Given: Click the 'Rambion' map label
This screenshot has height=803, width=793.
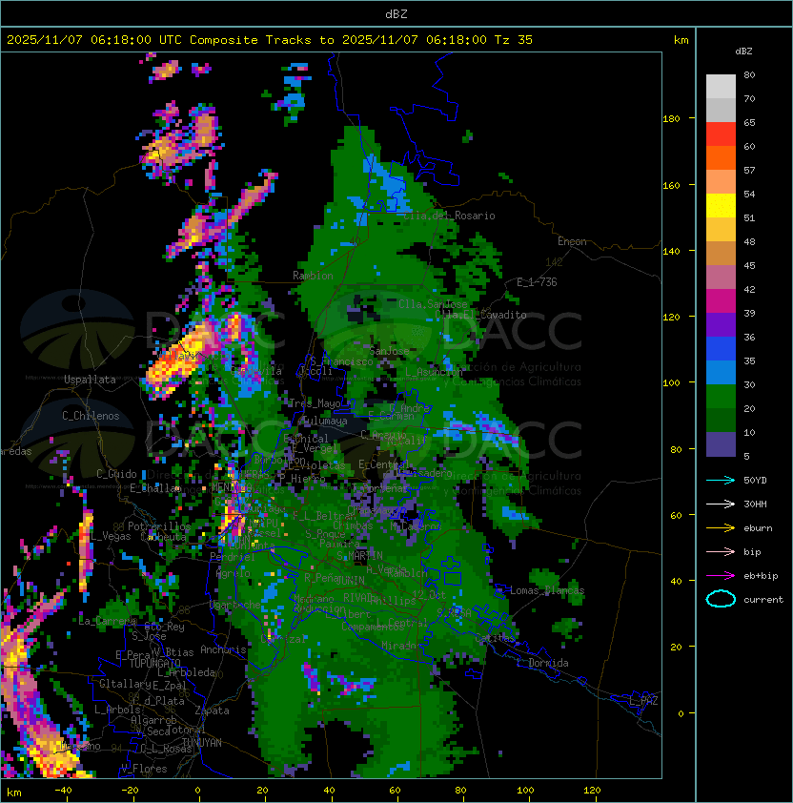Looking at the screenshot, I should [x=313, y=276].
